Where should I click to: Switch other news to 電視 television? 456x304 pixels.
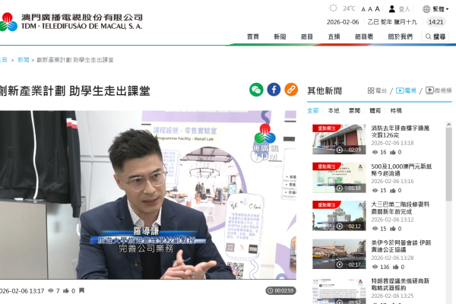406,90
